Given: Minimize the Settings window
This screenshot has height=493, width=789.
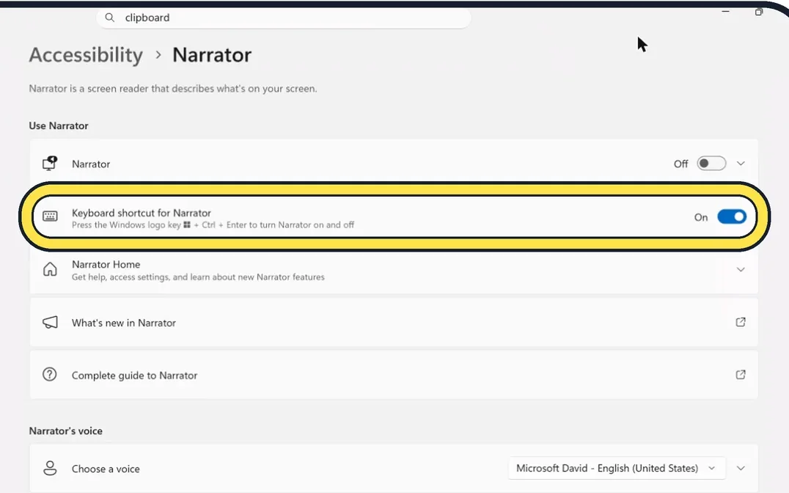Looking at the screenshot, I should (x=726, y=11).
